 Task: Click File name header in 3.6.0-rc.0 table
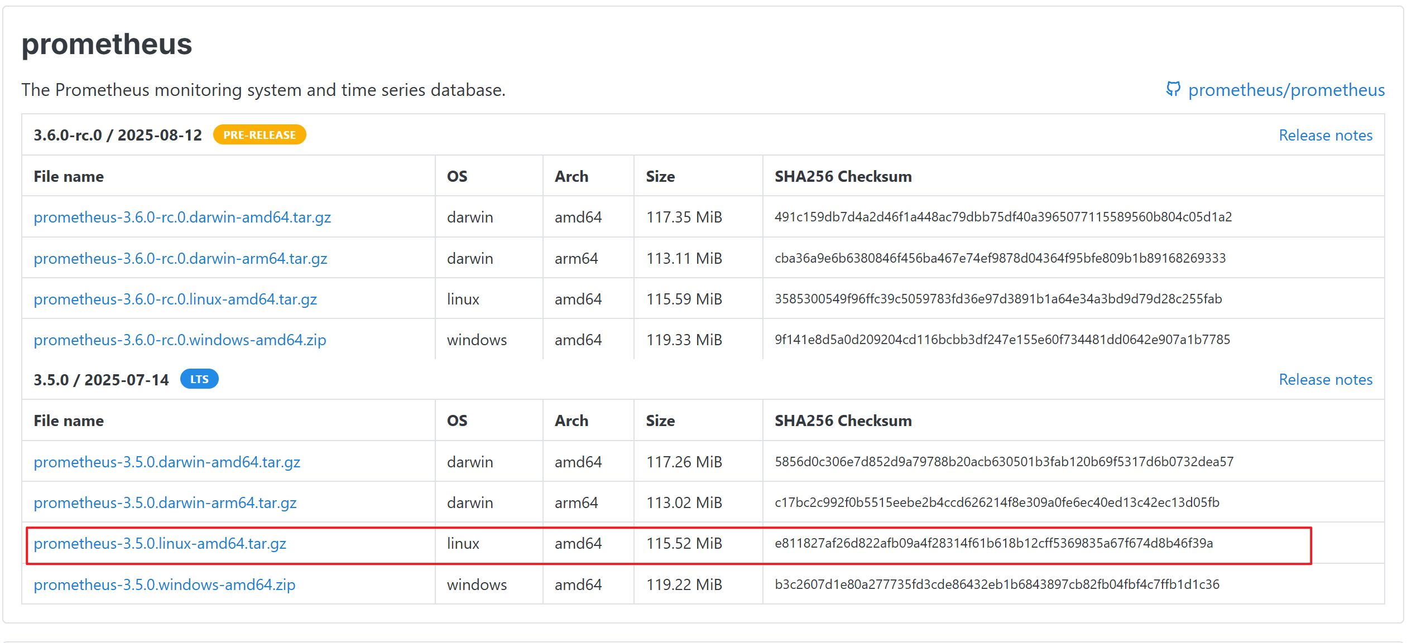[x=69, y=176]
